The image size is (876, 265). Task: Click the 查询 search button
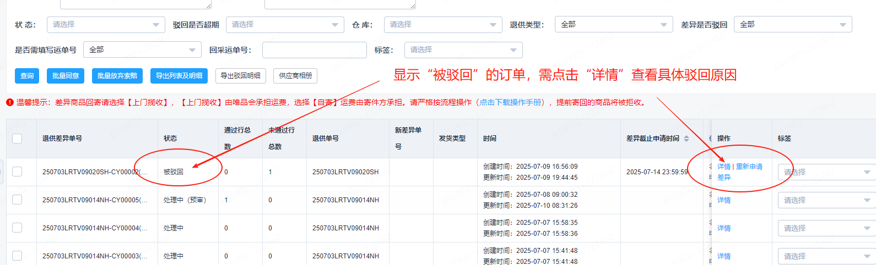[27, 76]
